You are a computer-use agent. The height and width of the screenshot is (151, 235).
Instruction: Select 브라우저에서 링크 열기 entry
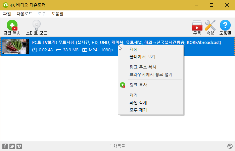tap(151, 74)
